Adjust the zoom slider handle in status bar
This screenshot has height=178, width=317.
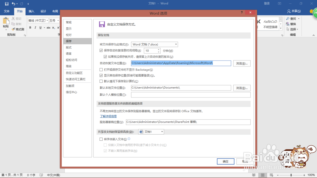(291, 175)
